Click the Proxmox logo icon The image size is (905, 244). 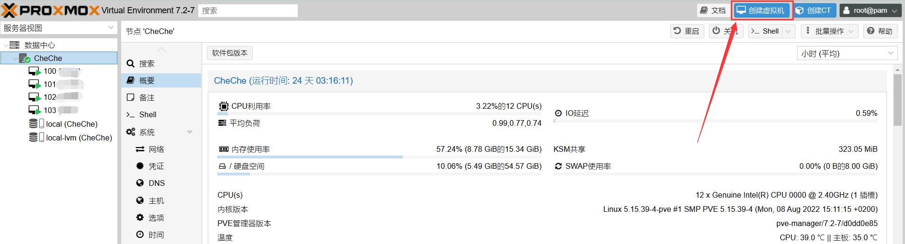(x=9, y=10)
